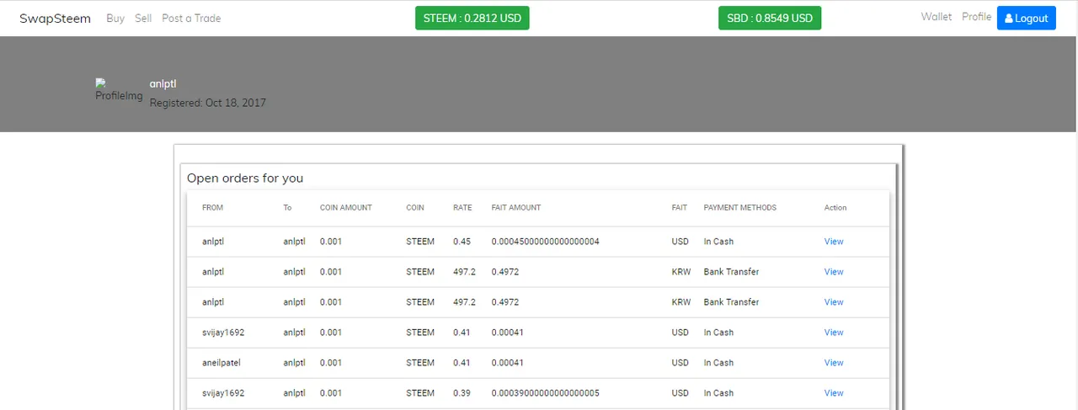Click the COIN AMOUNT column header
This screenshot has height=410, width=1078.
pyautogui.click(x=346, y=207)
